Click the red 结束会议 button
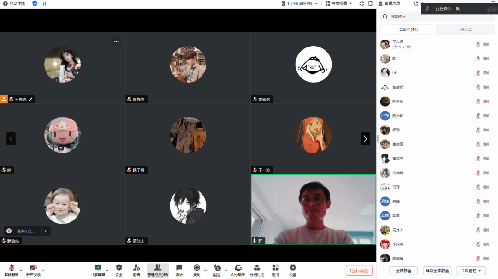The height and width of the screenshot is (279, 498). [x=359, y=271]
